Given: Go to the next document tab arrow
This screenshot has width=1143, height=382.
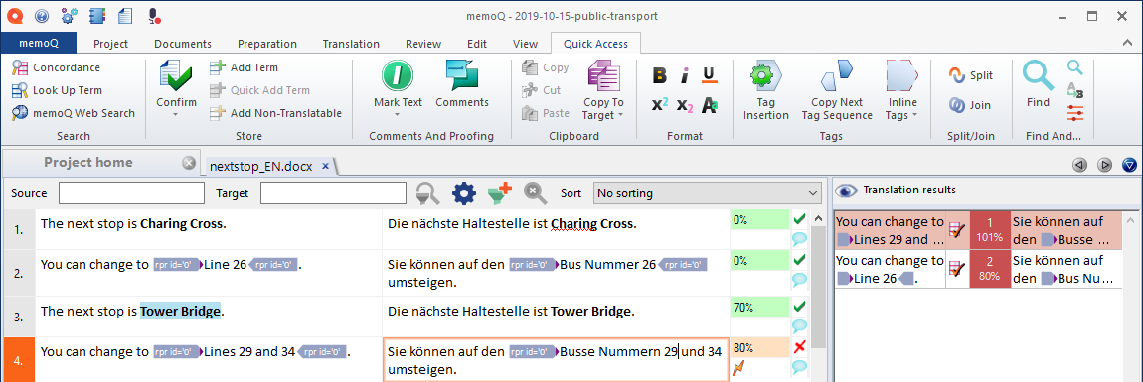Looking at the screenshot, I should (x=1104, y=165).
